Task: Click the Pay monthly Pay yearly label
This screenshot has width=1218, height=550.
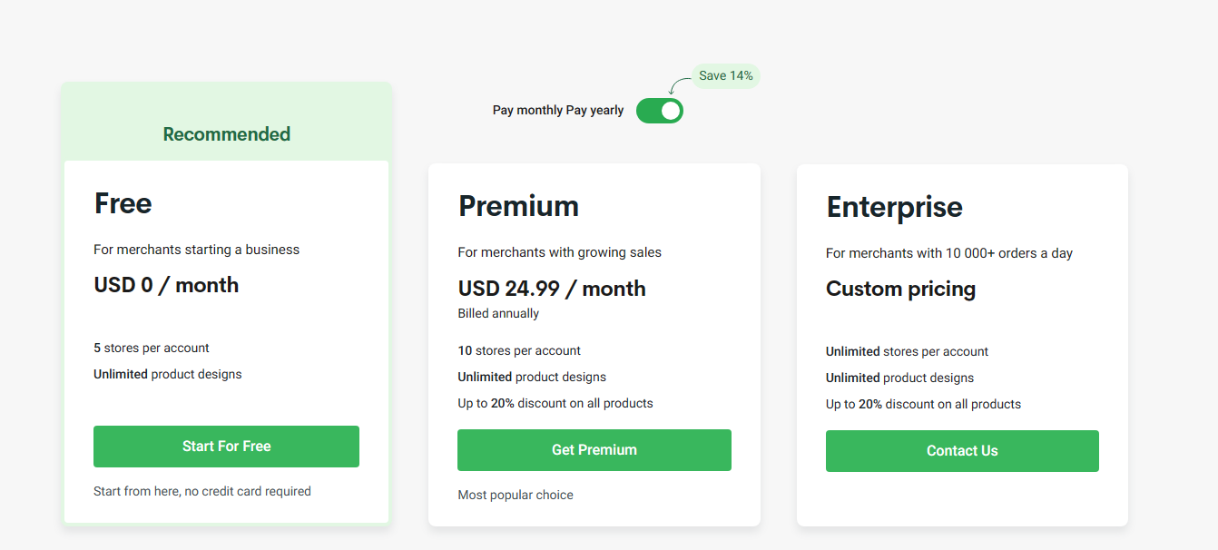Action: (x=558, y=111)
